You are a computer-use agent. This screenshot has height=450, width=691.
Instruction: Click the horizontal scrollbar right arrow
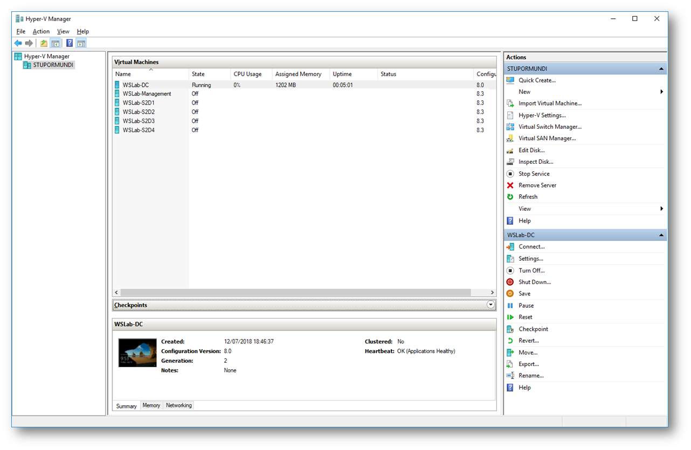pos(492,293)
